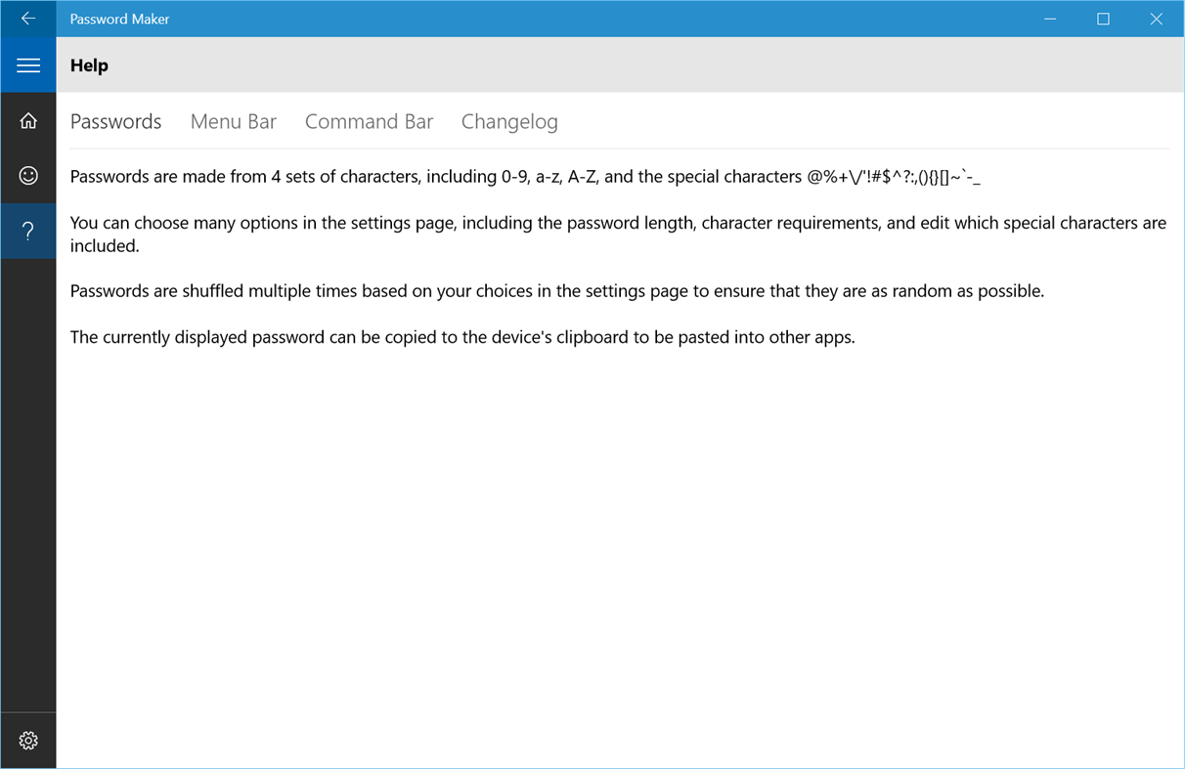Switch to the Passwords tab
Screen dimensions: 1185x769
(115, 122)
